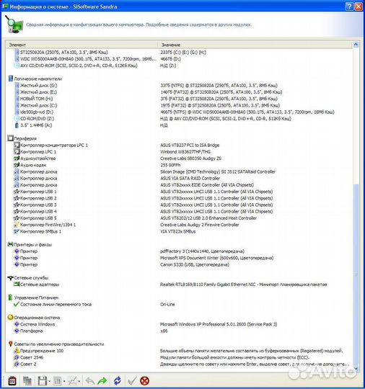Click the gray back arrow icon
Viewport: 365px width, 389px height.
tap(89, 380)
